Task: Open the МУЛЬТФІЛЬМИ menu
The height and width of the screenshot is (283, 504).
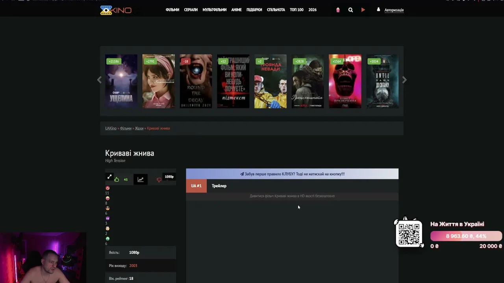Action: (215, 10)
